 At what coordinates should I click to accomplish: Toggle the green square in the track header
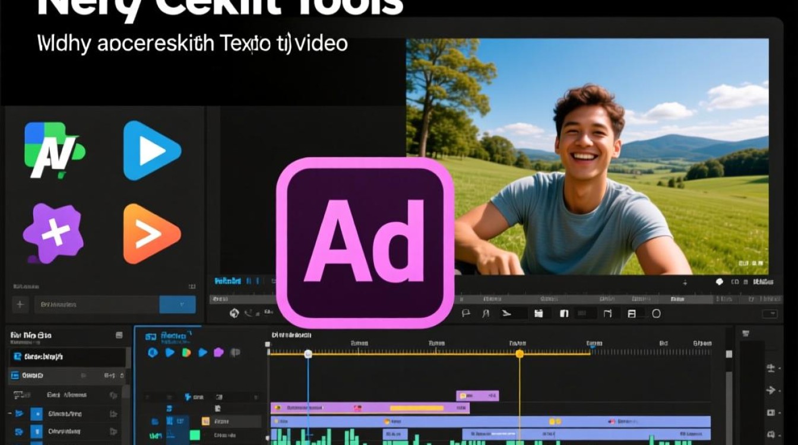click(195, 435)
